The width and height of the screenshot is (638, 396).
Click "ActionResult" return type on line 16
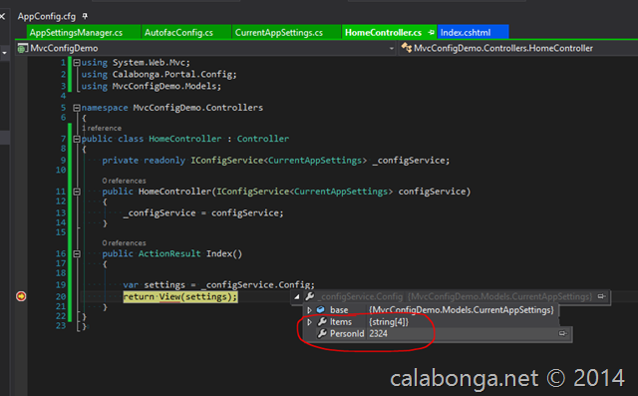click(x=169, y=253)
